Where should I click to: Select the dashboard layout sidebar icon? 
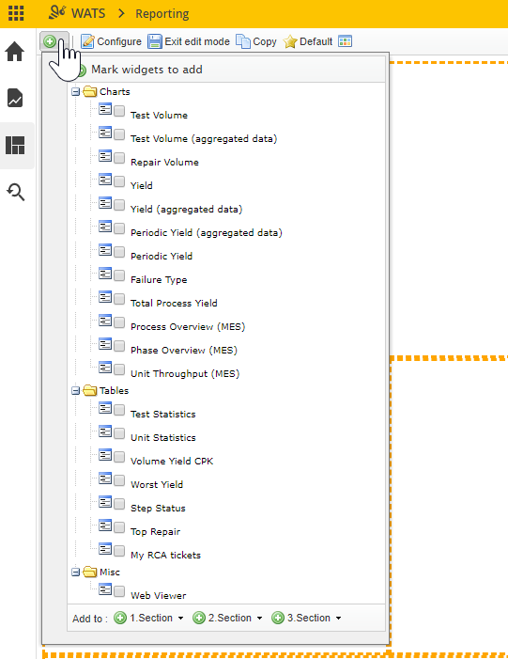[15, 146]
